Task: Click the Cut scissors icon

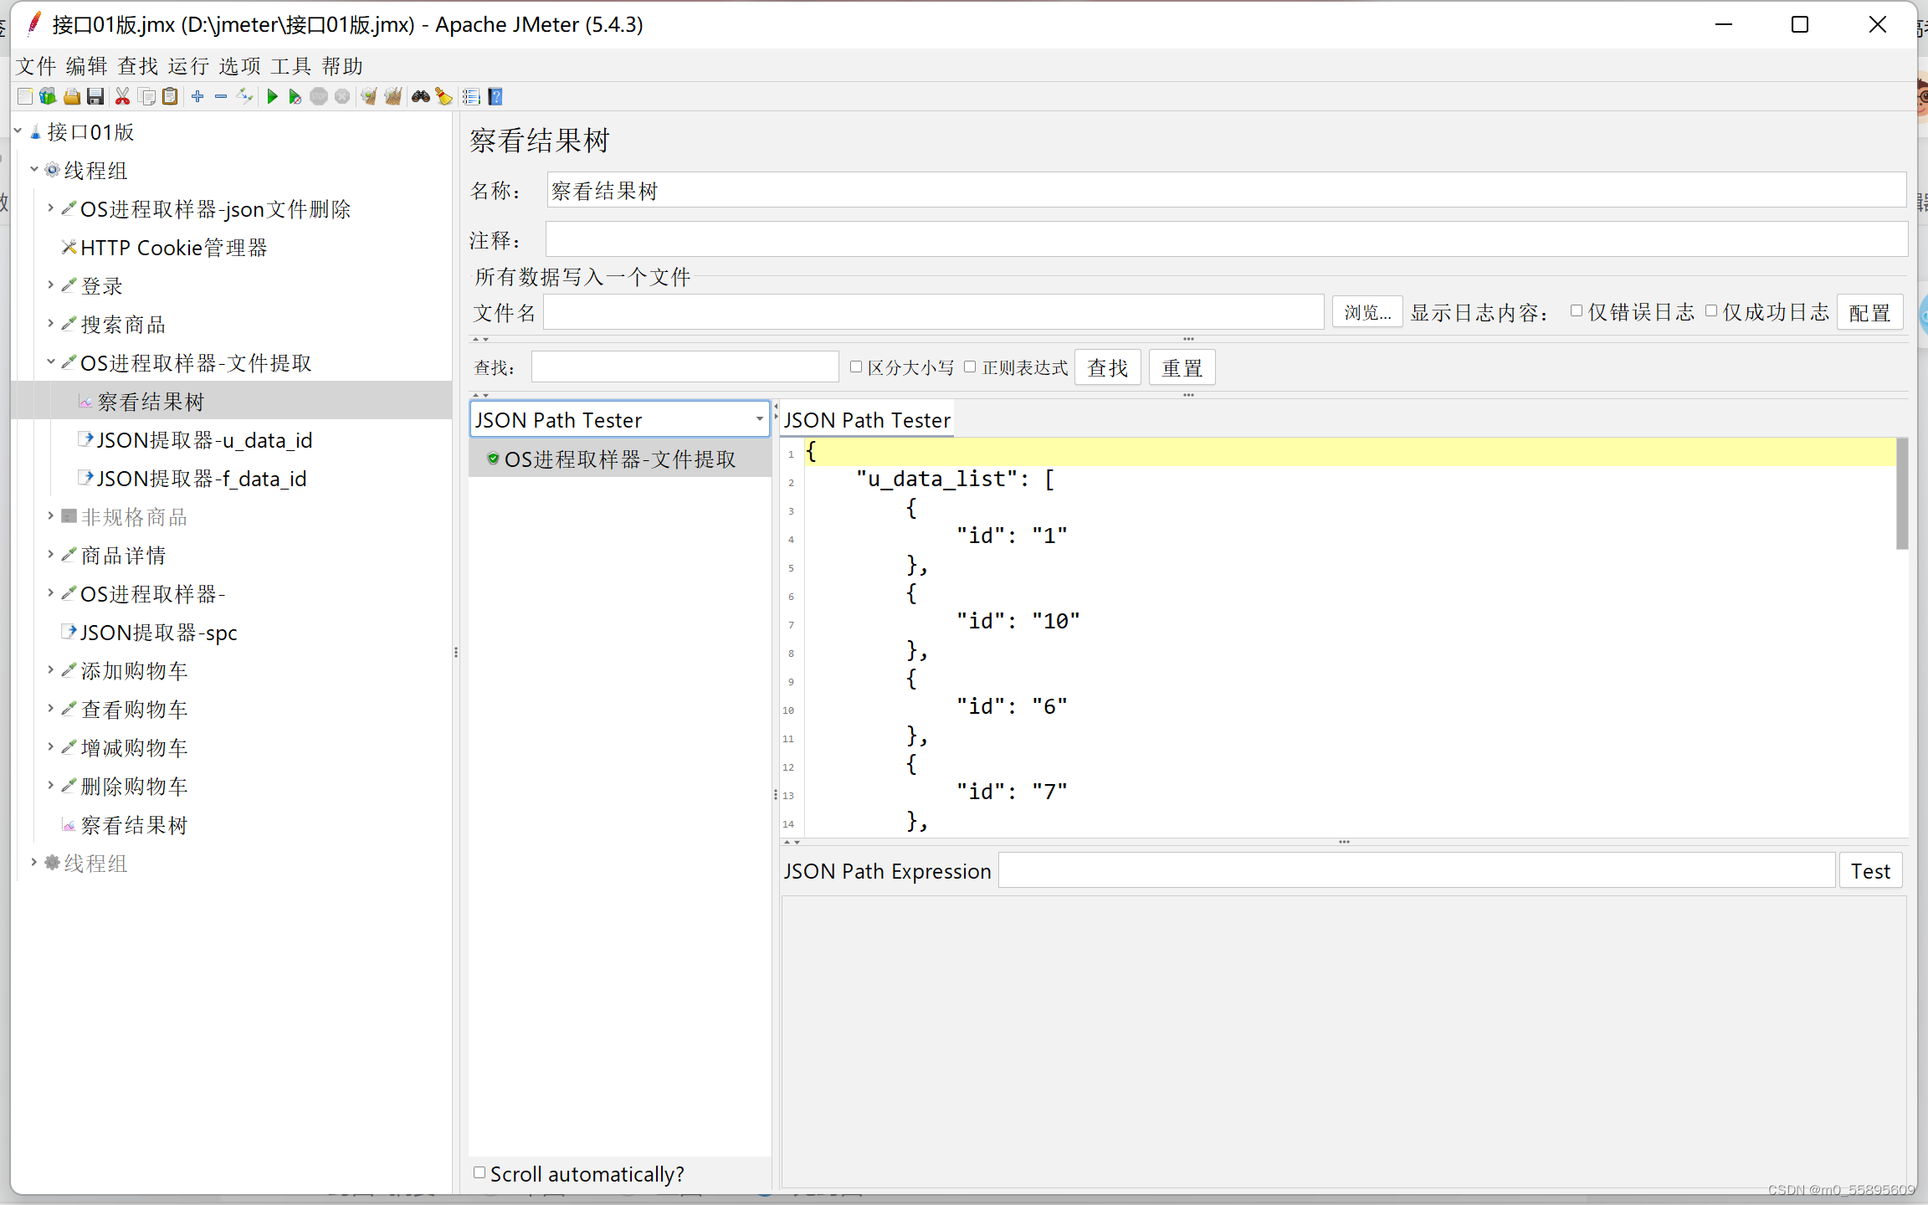Action: tap(122, 97)
